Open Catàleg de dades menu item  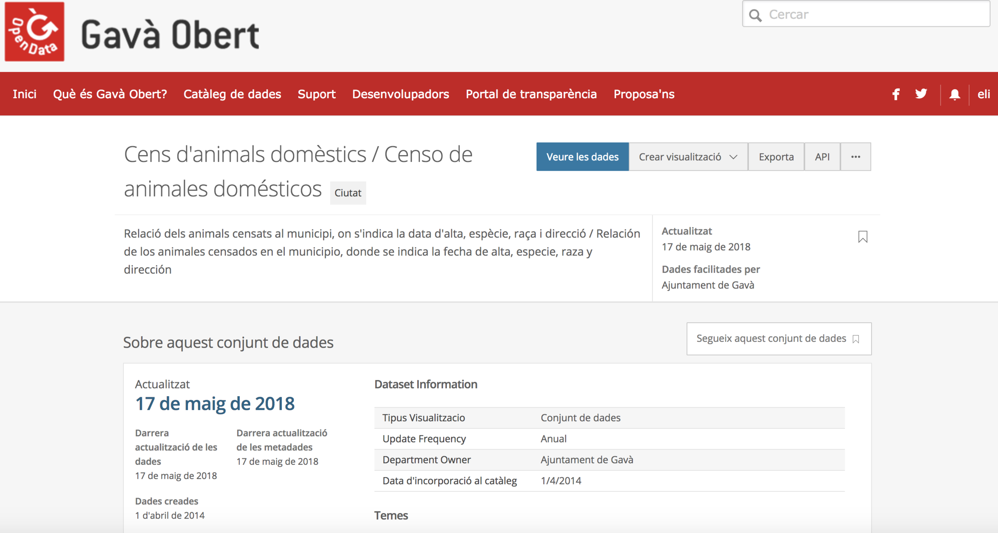[232, 95]
